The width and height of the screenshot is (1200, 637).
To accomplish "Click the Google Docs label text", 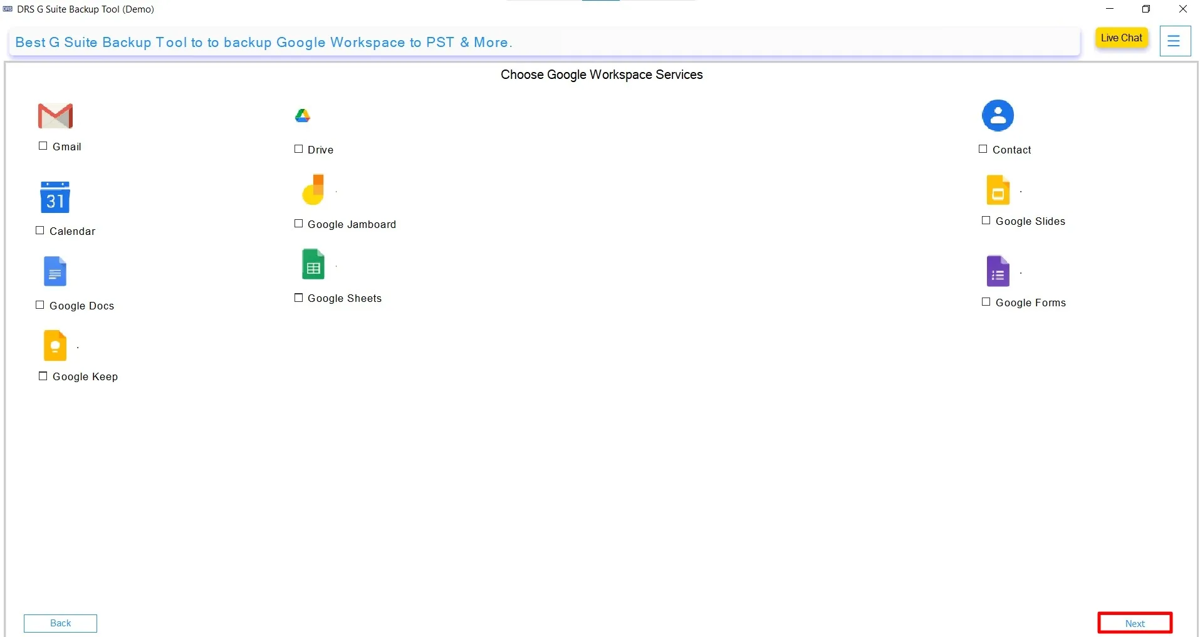I will (82, 306).
